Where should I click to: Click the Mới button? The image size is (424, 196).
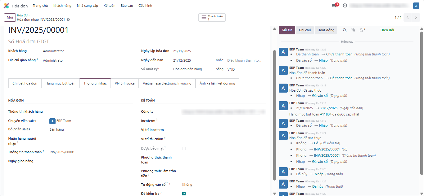[10, 18]
